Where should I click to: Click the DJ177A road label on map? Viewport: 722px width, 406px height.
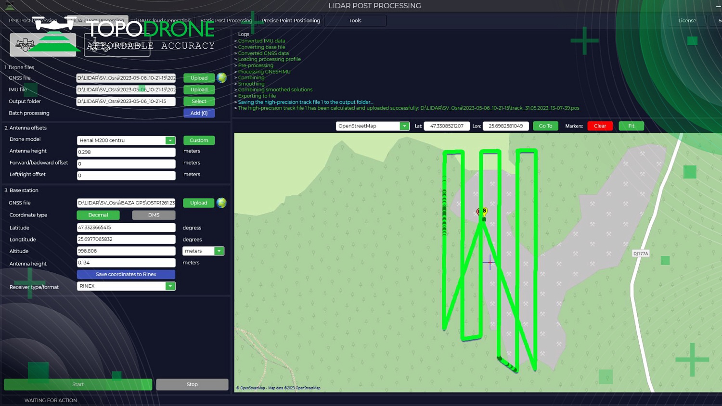pyautogui.click(x=641, y=254)
